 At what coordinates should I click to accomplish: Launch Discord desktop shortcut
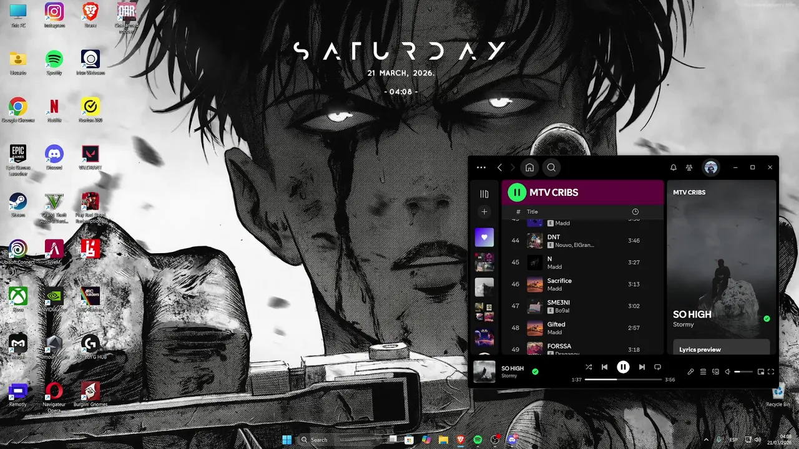pos(54,157)
